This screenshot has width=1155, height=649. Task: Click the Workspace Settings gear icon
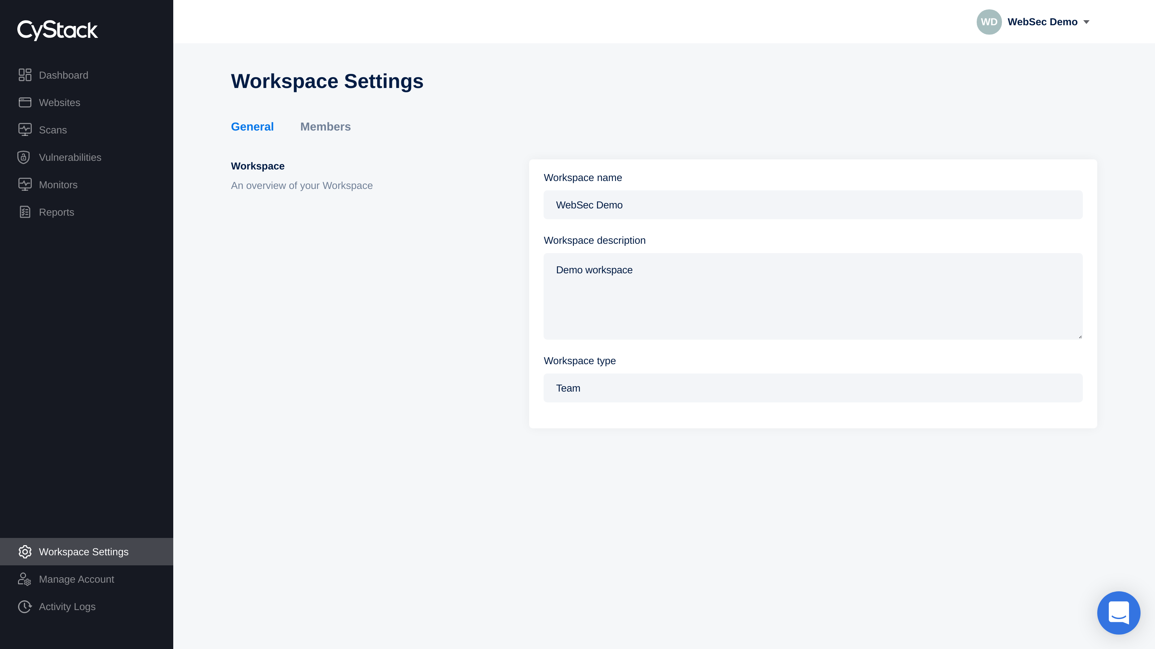click(x=25, y=552)
